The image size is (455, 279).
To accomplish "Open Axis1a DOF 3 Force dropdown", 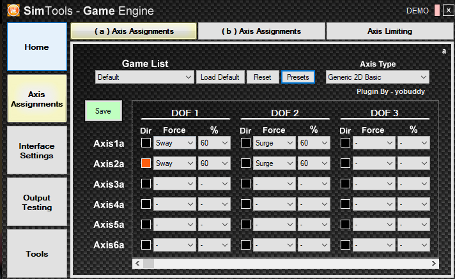I will click(x=374, y=142).
